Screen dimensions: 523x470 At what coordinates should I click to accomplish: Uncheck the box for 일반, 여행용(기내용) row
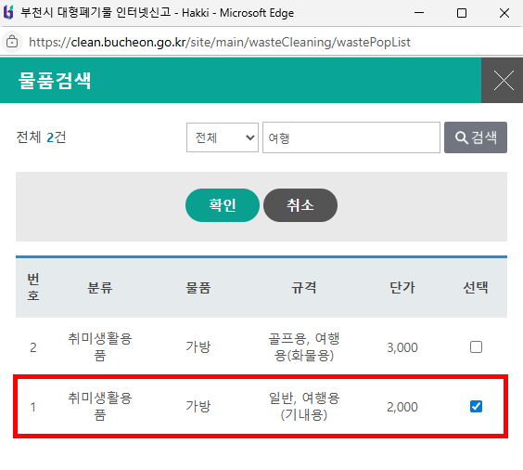coord(476,407)
